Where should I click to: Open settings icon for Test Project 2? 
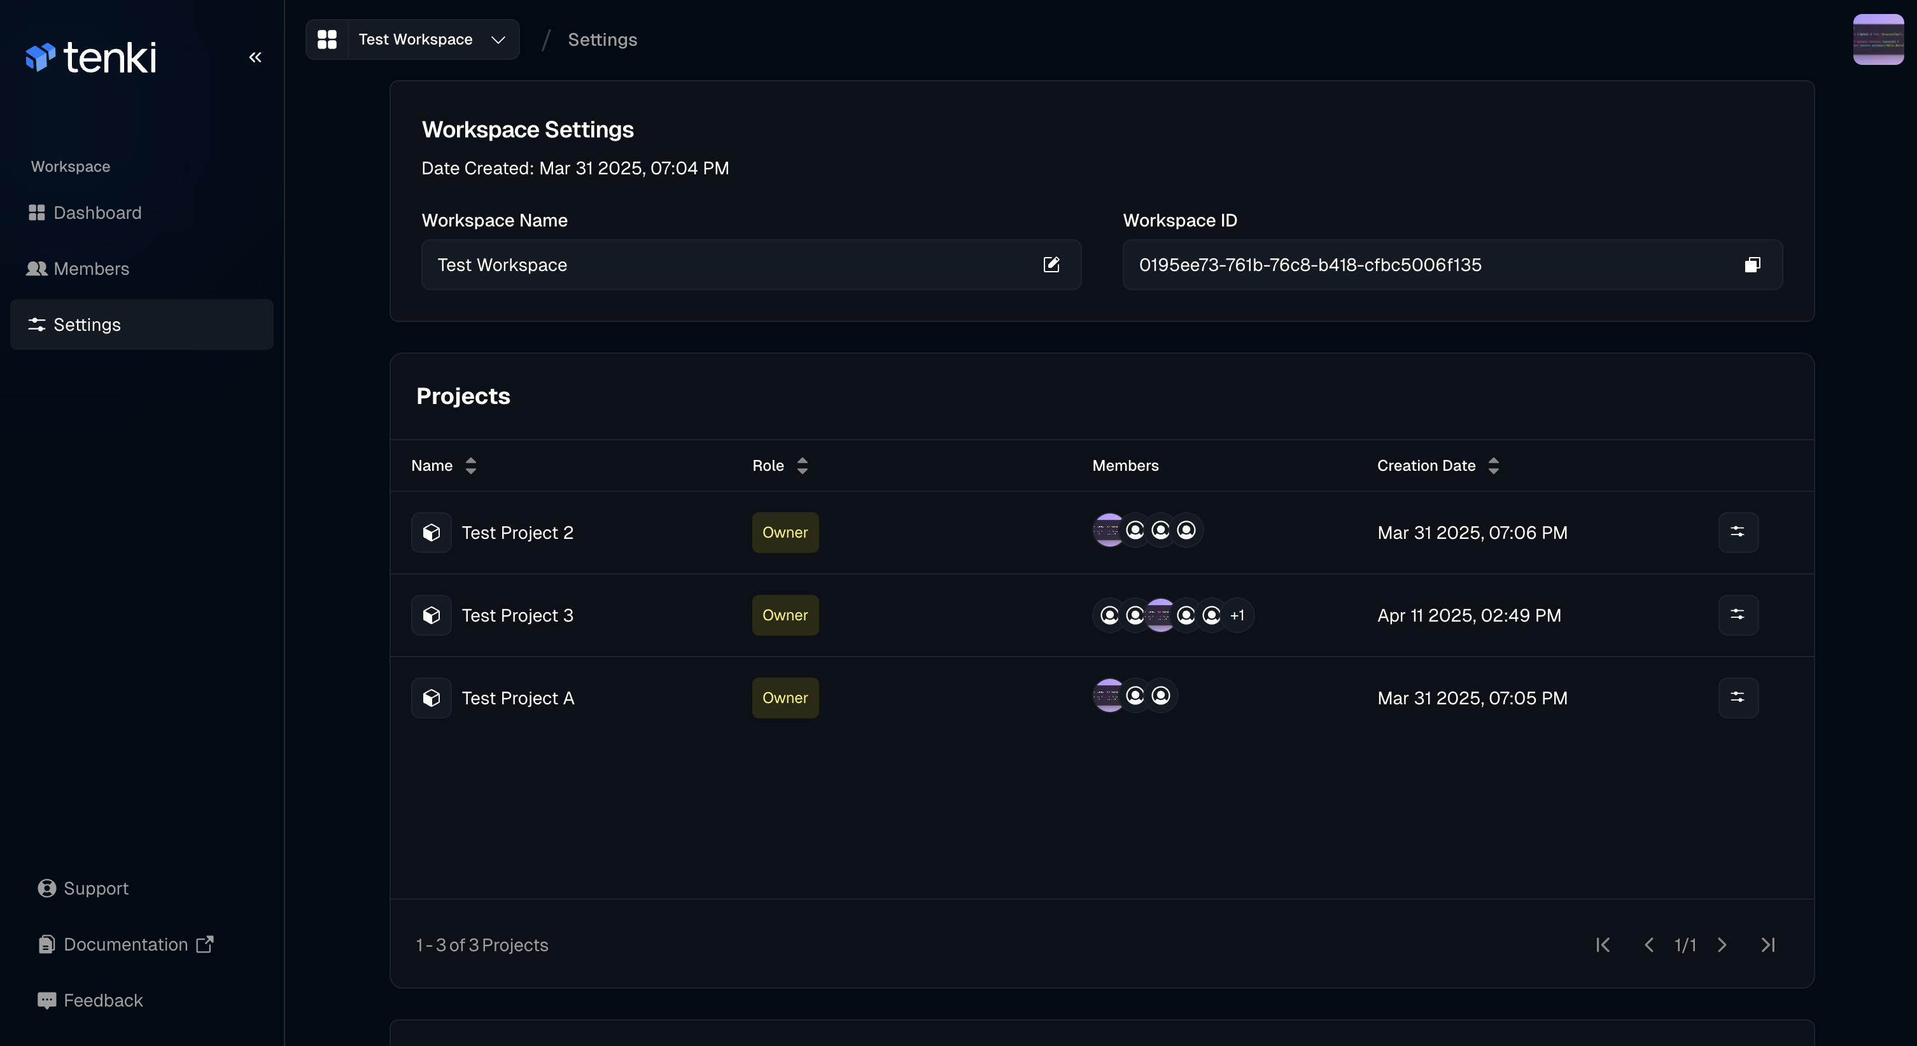click(1738, 532)
